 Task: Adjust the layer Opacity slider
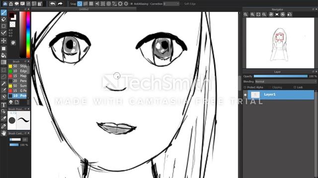tap(280, 76)
